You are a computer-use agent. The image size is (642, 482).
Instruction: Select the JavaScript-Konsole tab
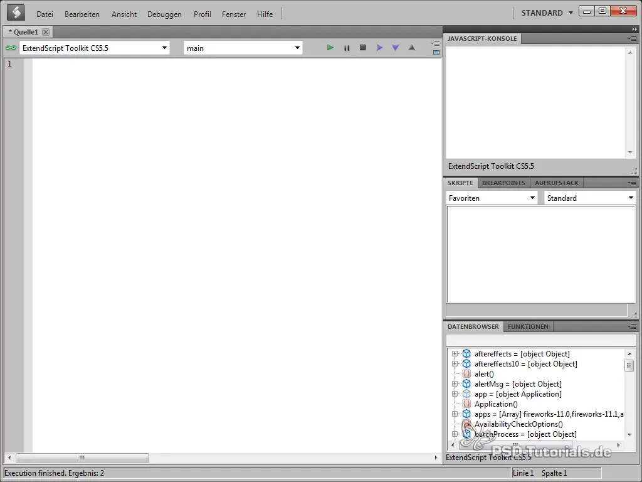coord(482,38)
